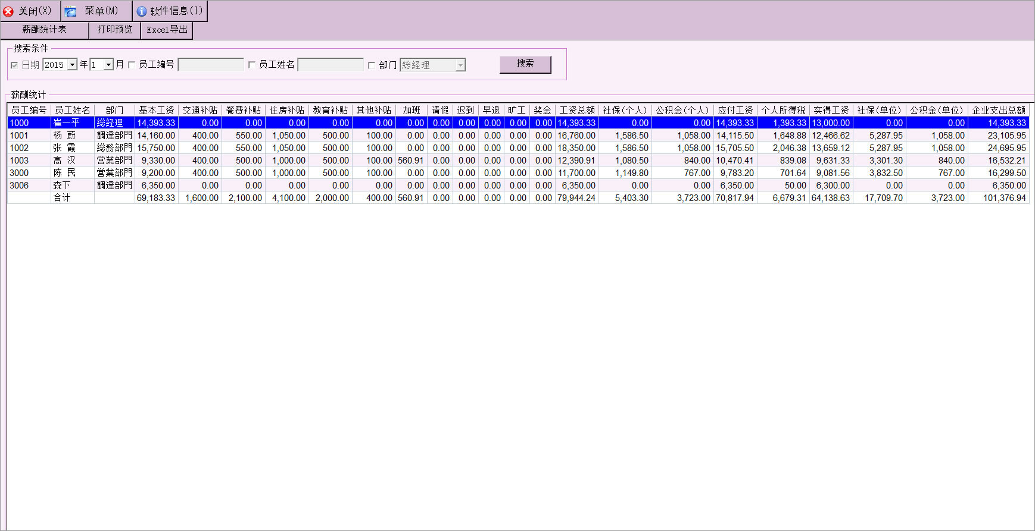1035x531 pixels.
Task: Click into the 员工姓名 text field
Action: [x=331, y=65]
